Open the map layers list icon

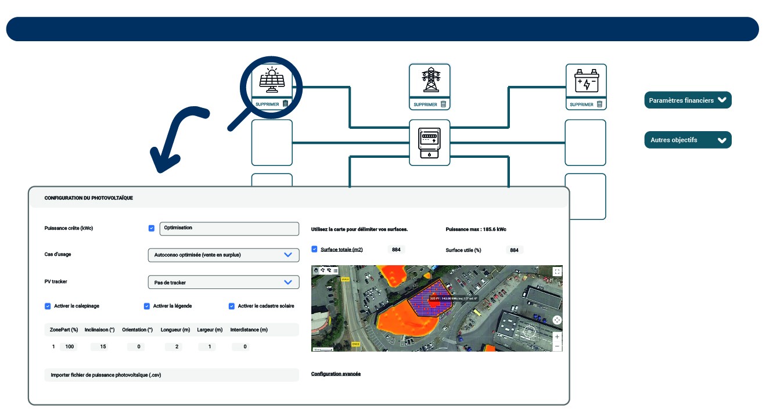pos(335,270)
